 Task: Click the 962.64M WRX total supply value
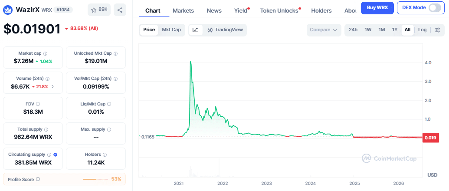33,137
